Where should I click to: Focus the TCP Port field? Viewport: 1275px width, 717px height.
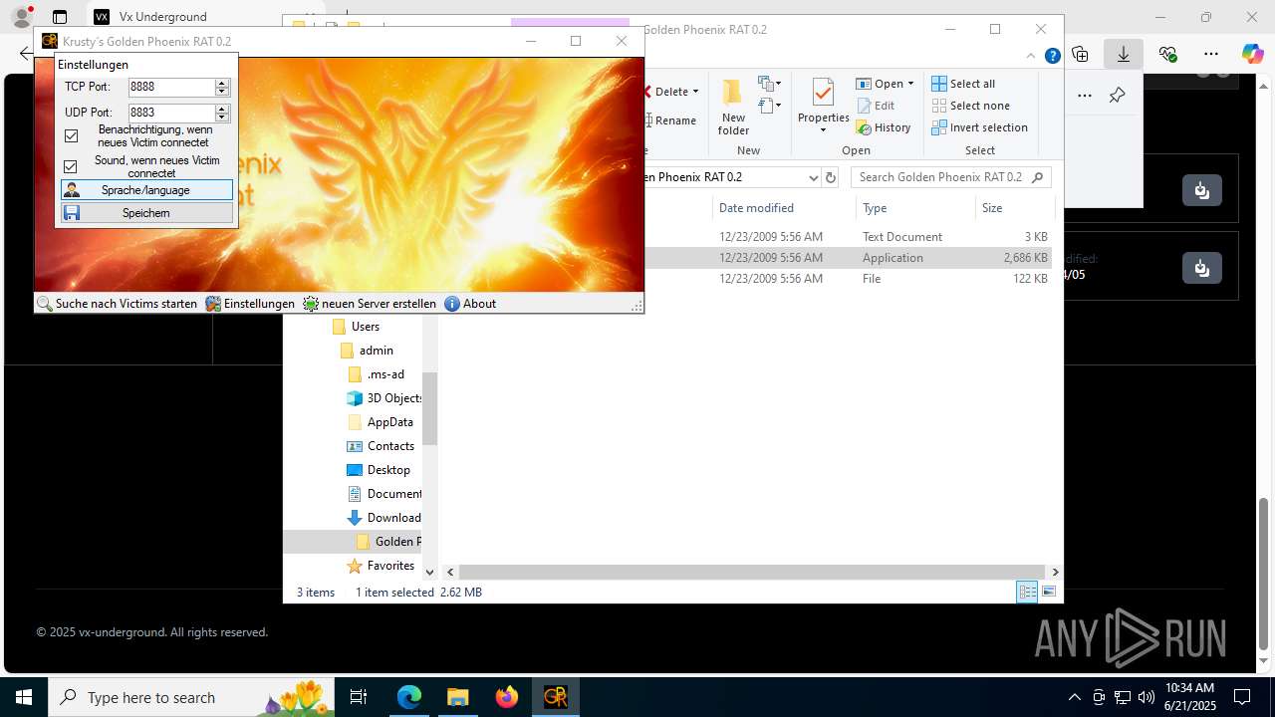click(x=171, y=88)
